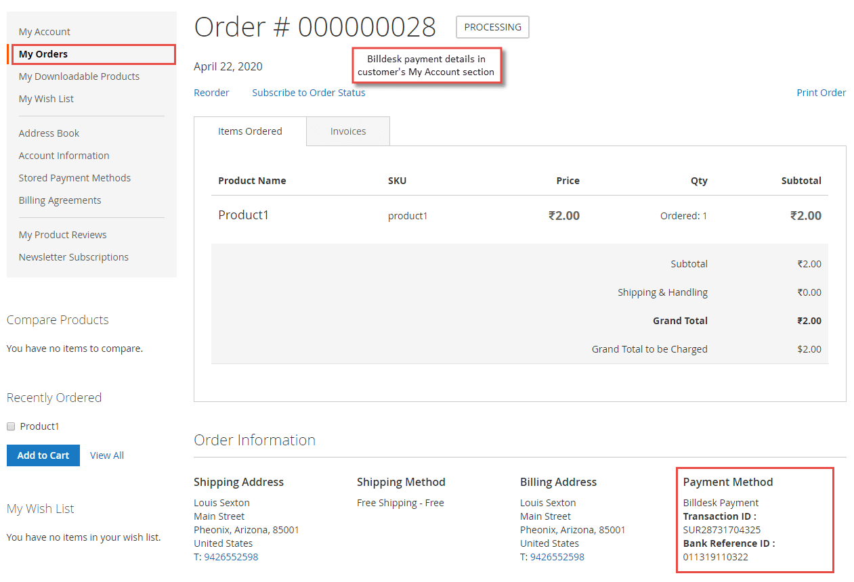Switch to the Invoices tab
The height and width of the screenshot is (582, 854).
[x=347, y=131]
